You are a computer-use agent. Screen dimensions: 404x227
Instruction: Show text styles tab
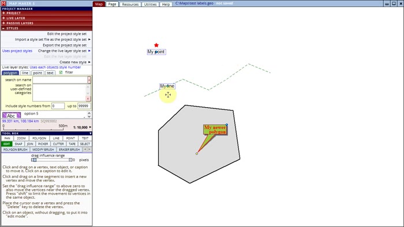pos(50,73)
